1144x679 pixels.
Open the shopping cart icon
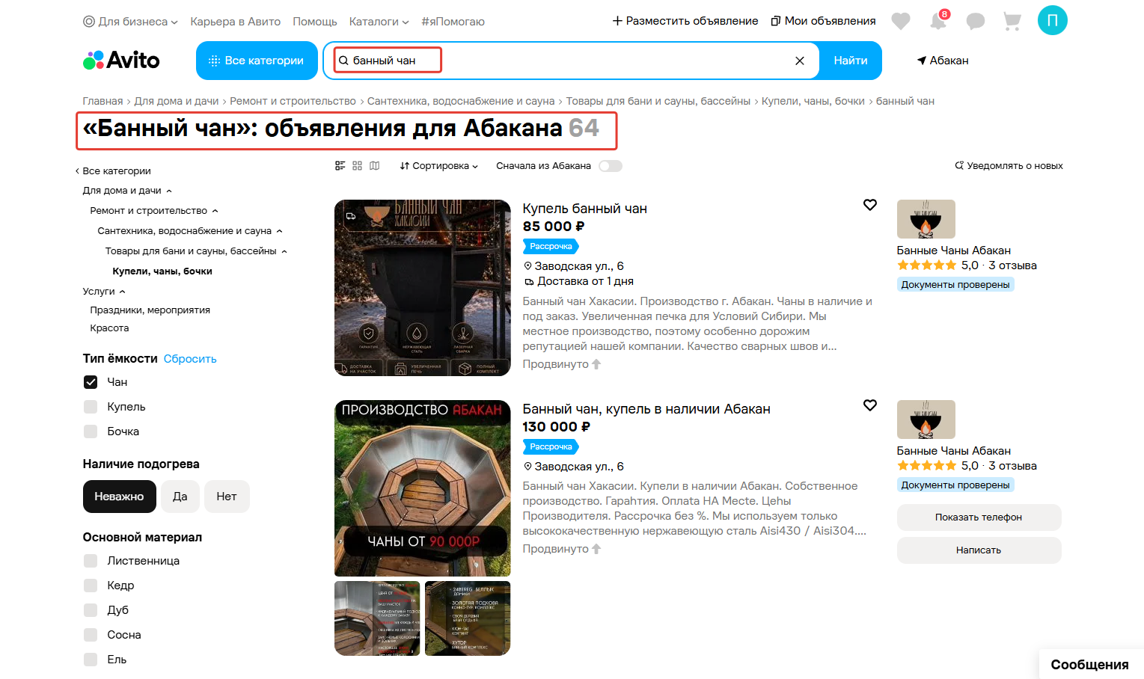tap(1012, 21)
